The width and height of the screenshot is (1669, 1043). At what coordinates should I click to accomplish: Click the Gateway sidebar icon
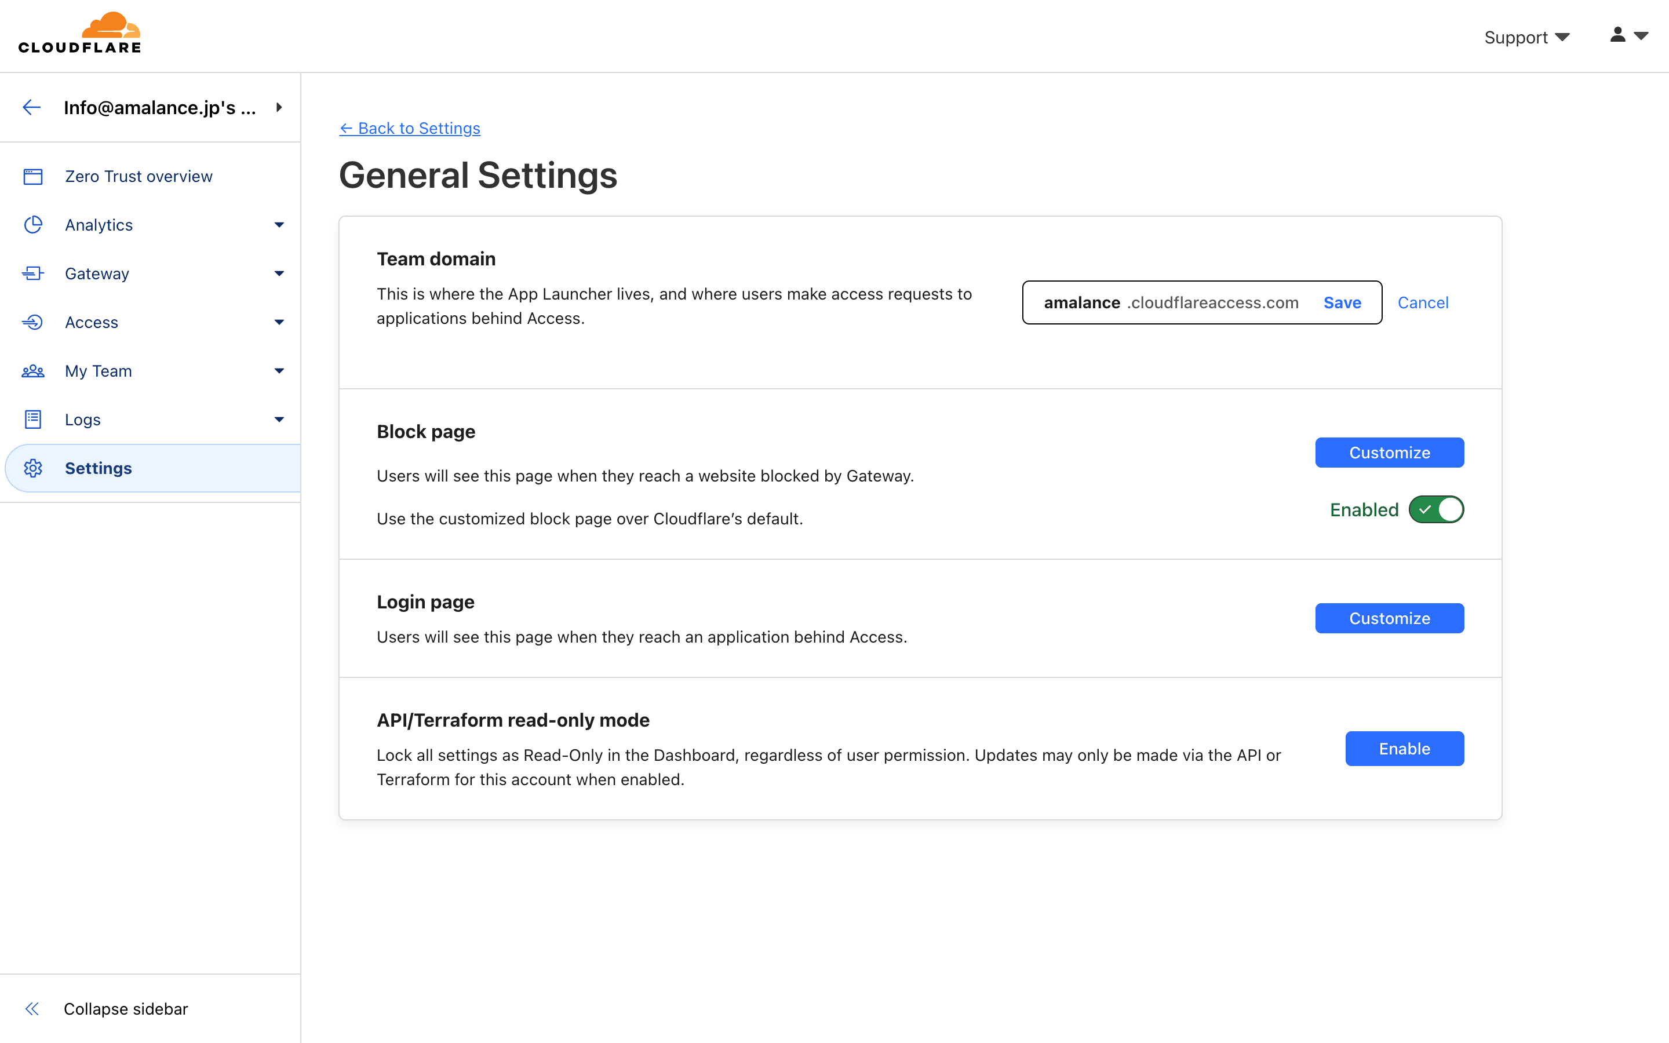[33, 273]
